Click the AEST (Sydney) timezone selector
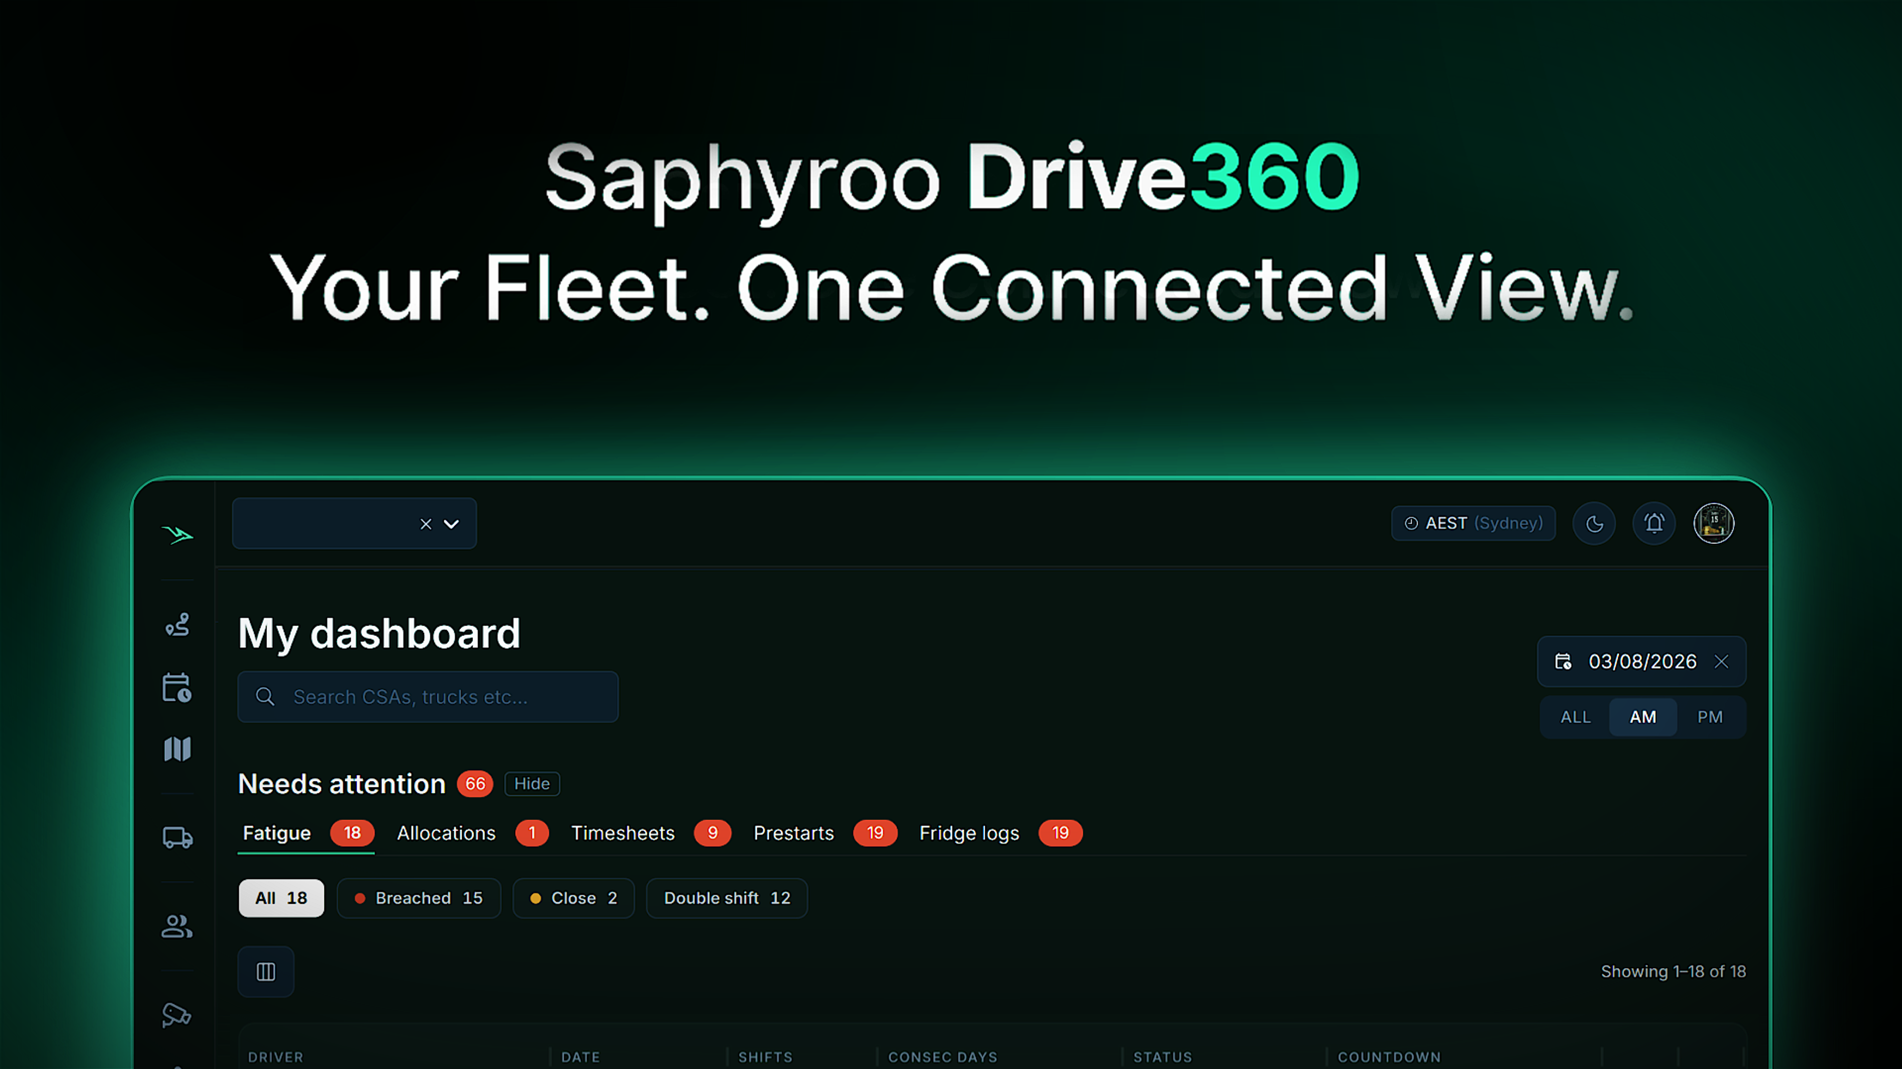The height and width of the screenshot is (1069, 1902). click(x=1473, y=523)
